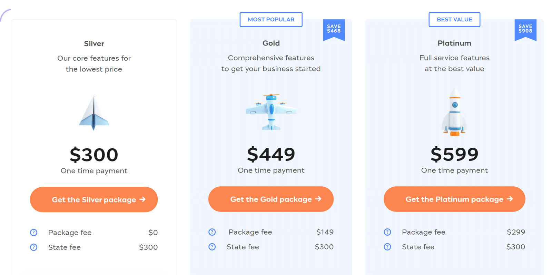Get the Gold package
Image resolution: width=552 pixels, height=275 pixels.
tap(271, 199)
